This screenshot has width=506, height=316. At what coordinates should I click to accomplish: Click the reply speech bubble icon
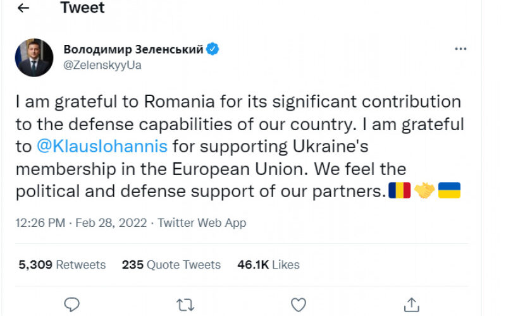coord(72,305)
